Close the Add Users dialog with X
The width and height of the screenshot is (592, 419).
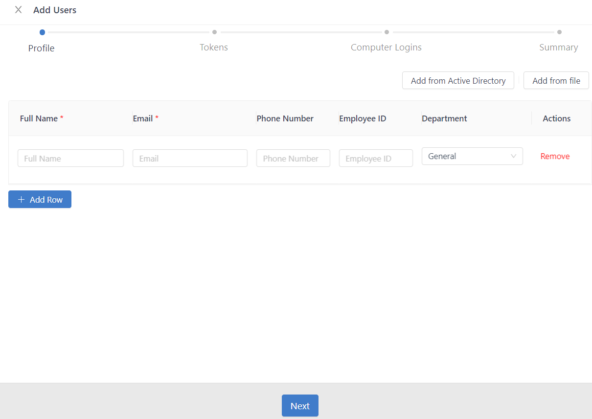[18, 10]
